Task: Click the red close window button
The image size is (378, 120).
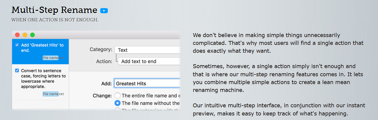Action: 17,35
